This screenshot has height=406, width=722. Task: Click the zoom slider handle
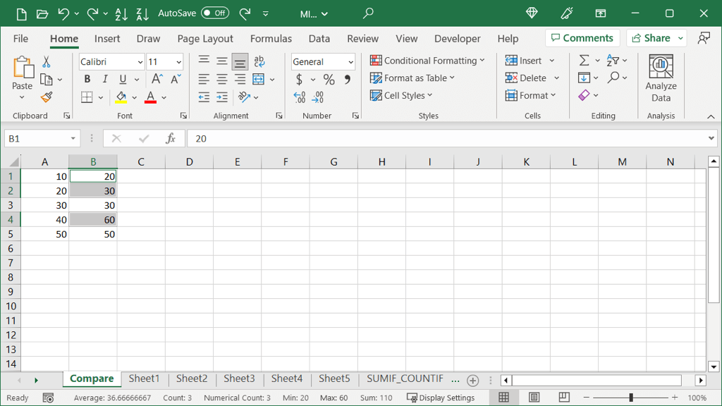tap(631, 398)
